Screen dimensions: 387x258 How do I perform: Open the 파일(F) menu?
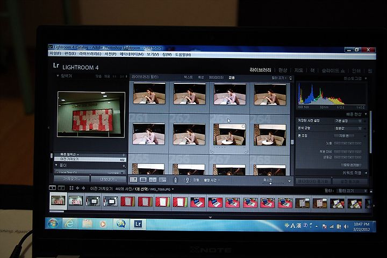coord(55,54)
